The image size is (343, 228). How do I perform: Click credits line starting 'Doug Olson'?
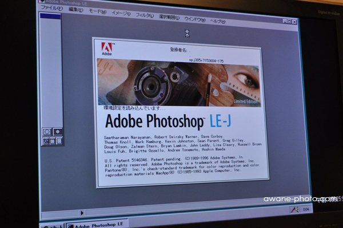(x=183, y=146)
